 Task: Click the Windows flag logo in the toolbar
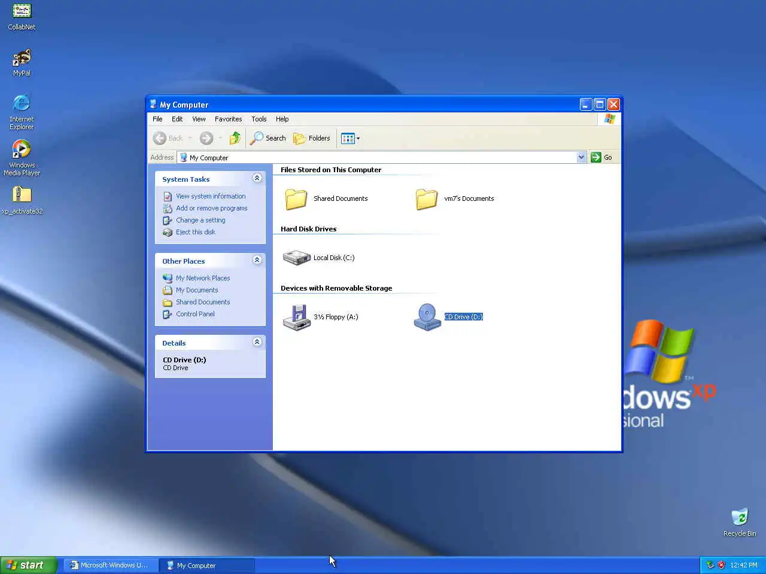point(609,119)
